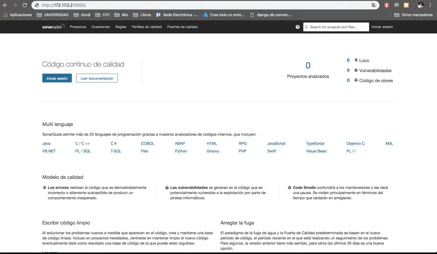Click the browser back arrow
This screenshot has width=437, height=254.
[x=5, y=5]
